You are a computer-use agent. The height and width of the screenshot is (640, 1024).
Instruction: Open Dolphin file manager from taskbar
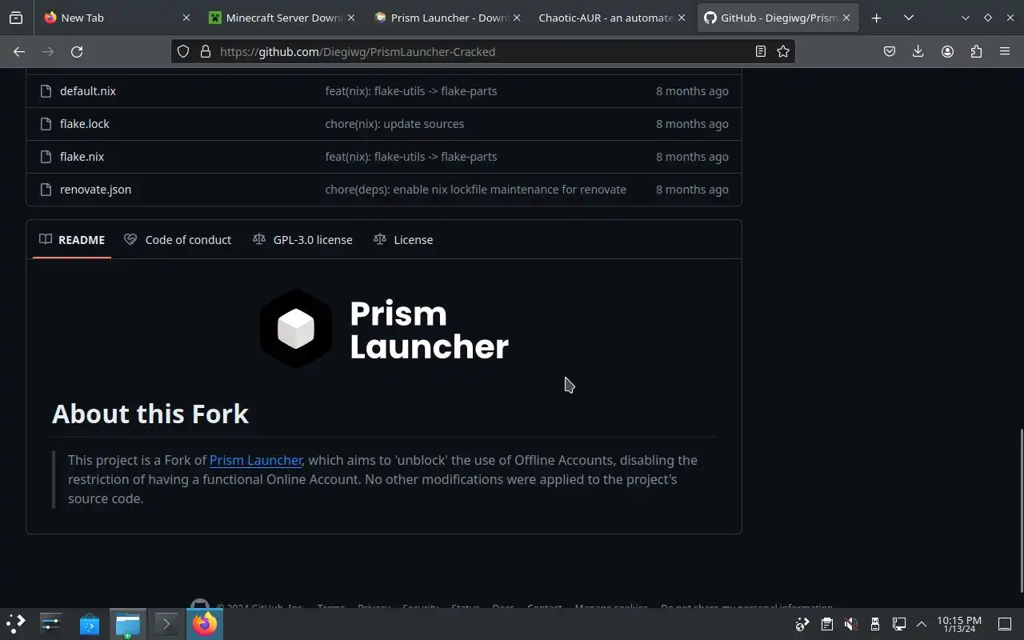(128, 623)
